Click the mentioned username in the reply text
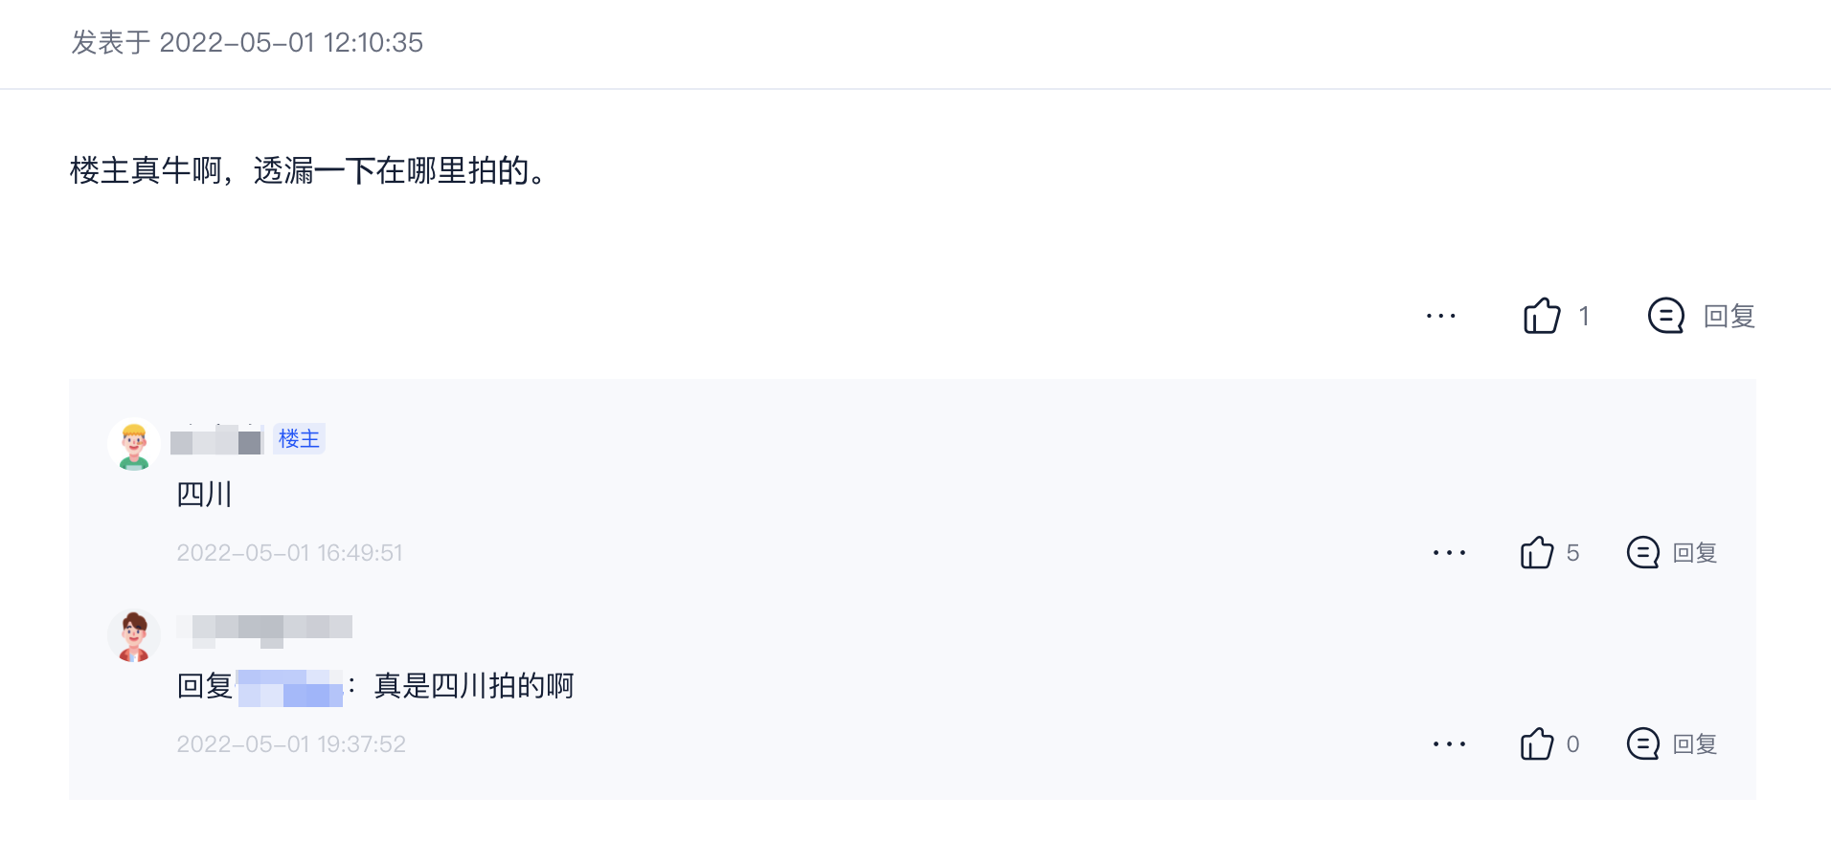This screenshot has width=1831, height=842. pos(289,688)
